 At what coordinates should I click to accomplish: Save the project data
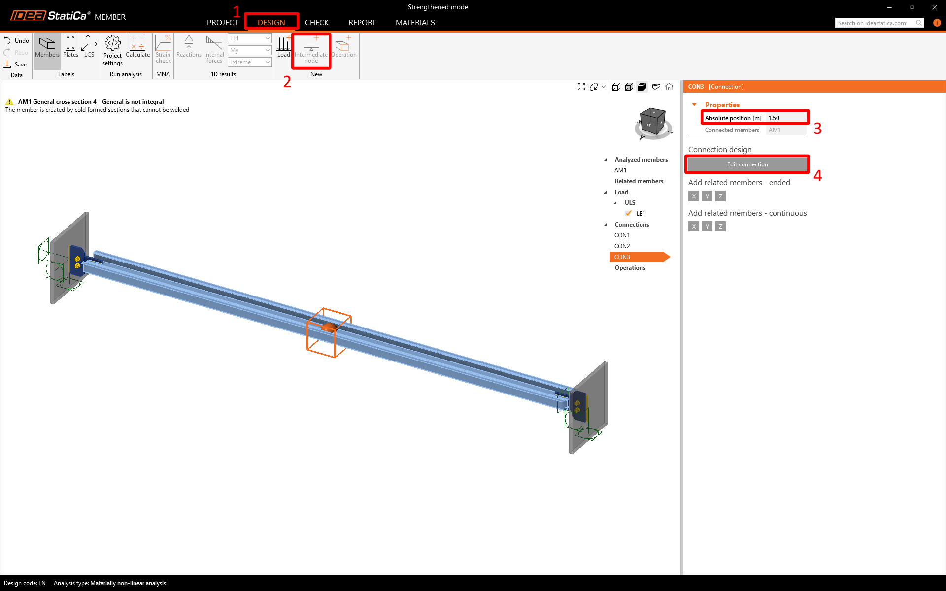tap(15, 65)
